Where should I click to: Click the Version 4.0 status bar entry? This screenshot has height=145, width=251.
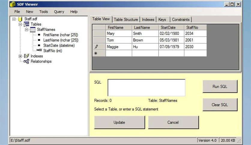click(x=207, y=141)
